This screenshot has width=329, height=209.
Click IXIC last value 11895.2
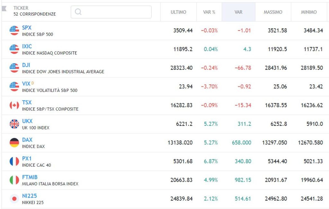point(183,49)
